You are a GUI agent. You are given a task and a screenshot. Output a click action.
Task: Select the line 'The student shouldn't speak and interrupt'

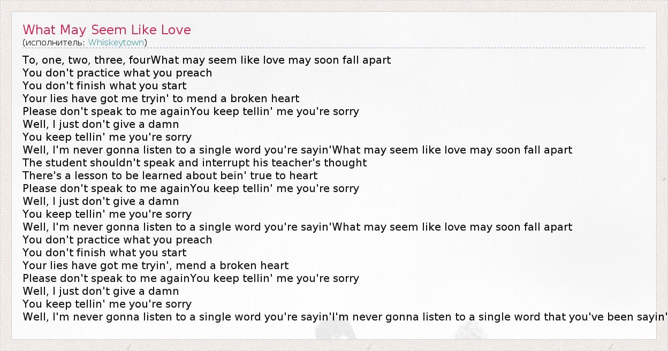click(x=194, y=163)
